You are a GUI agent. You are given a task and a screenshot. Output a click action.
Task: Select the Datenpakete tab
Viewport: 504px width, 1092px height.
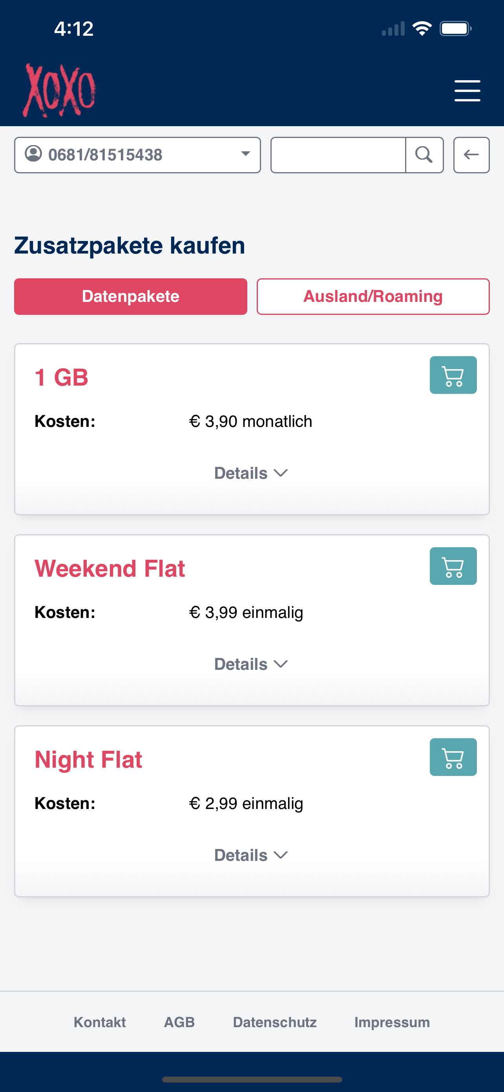coord(131,297)
